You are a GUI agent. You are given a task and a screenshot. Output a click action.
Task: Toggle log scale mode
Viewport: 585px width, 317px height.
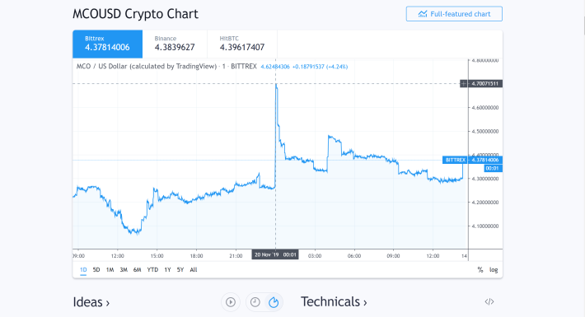pos(494,269)
